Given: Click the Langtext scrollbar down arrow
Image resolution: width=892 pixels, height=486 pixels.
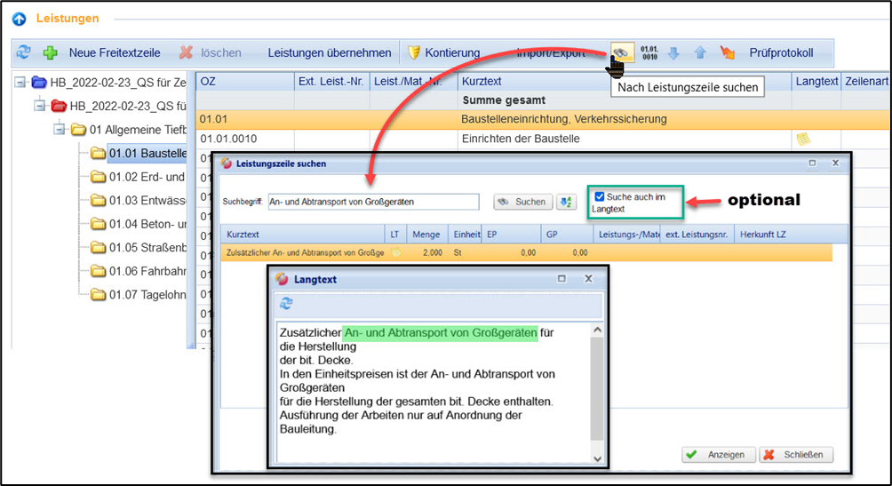Looking at the screenshot, I should 597,458.
